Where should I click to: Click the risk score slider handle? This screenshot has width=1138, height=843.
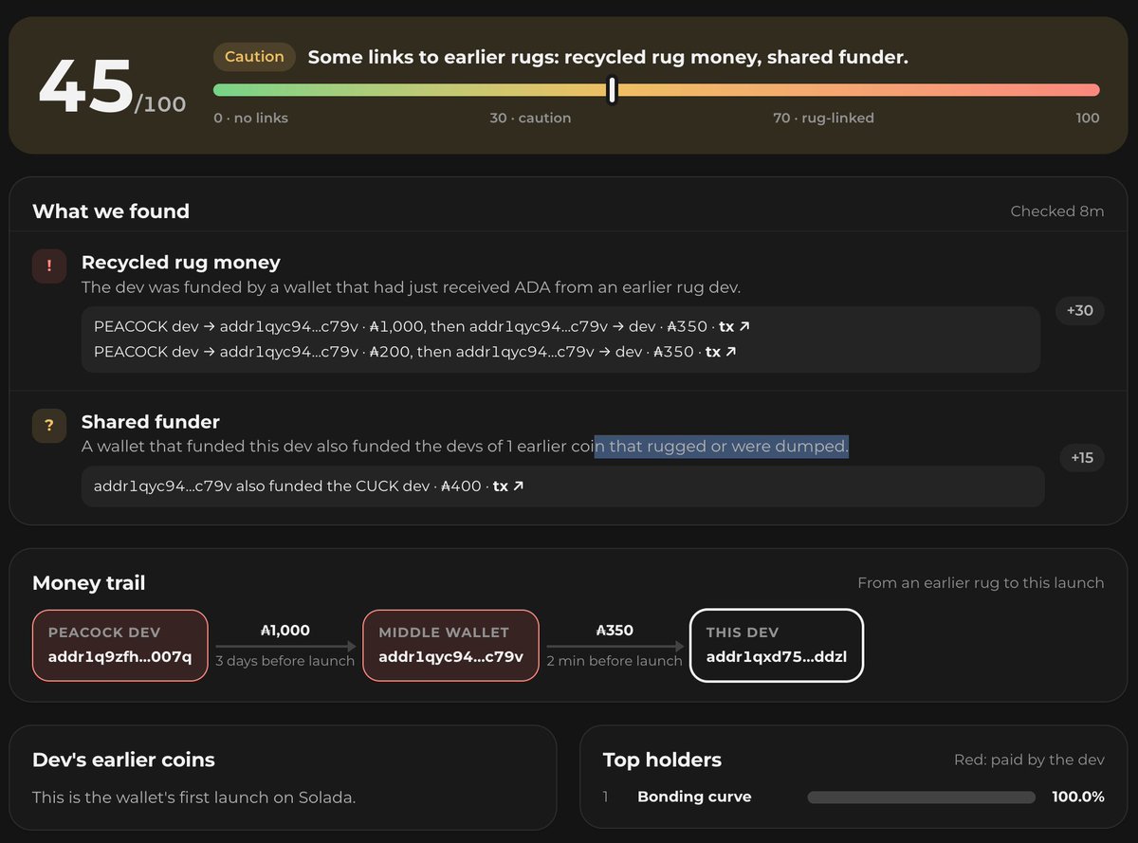613,90
